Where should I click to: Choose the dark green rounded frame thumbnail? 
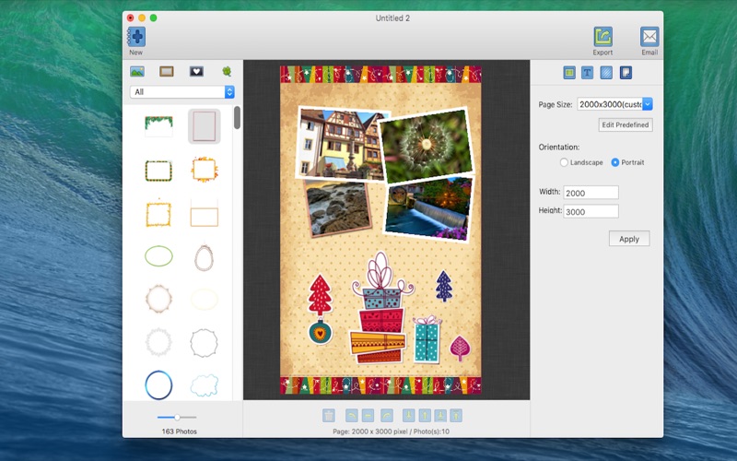158,171
